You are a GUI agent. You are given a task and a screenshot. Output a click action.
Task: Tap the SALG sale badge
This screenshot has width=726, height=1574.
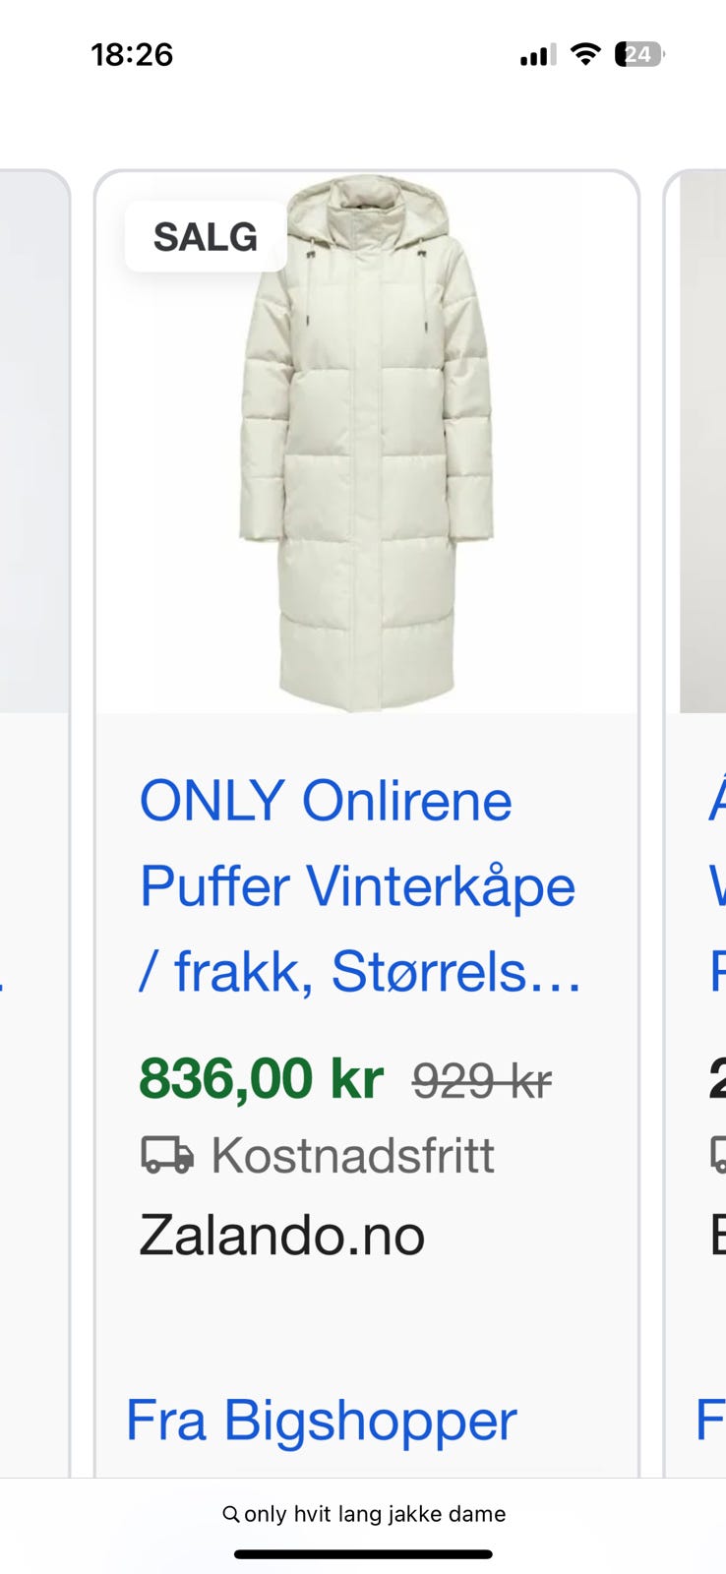coord(206,237)
